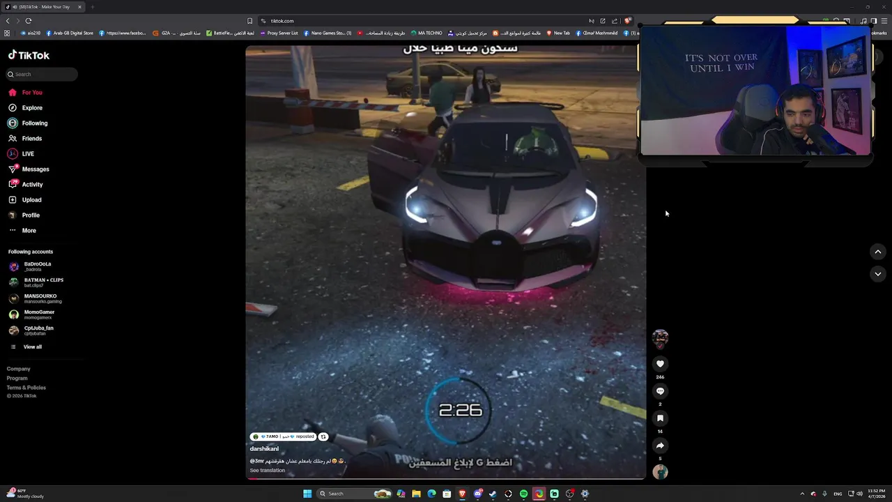
Task: Open BATMAN • CLIPS followed account
Action: click(36, 282)
